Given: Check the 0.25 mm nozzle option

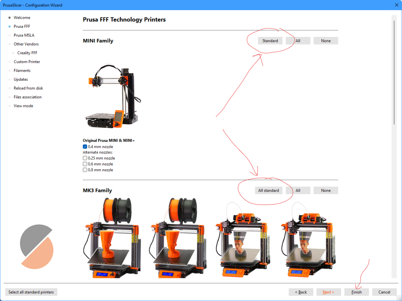Looking at the screenshot, I should click(85, 158).
